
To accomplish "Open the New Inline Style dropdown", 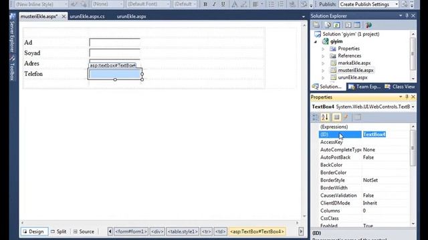I will tap(66, 4).
